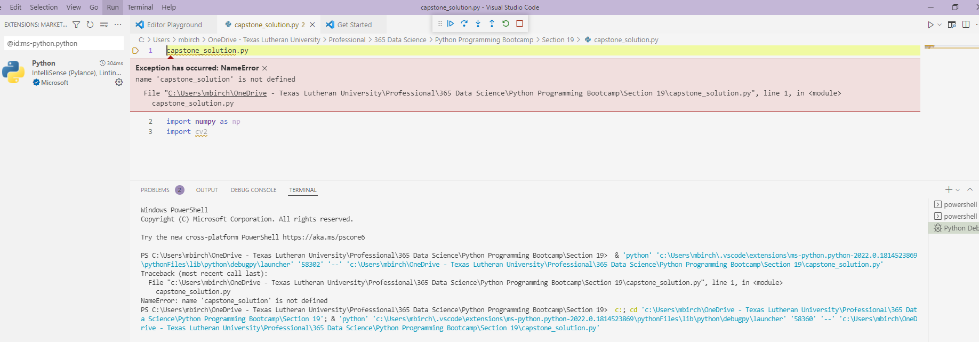979x342 pixels.
Task: Click OneDrive - Texas Lutheran University breadcrumb
Action: pos(264,40)
